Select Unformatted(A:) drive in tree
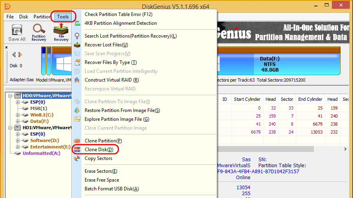353x198 pixels. pos(40,153)
